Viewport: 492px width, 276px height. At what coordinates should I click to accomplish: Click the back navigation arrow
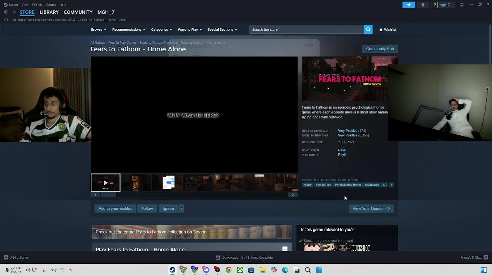tap(6, 12)
